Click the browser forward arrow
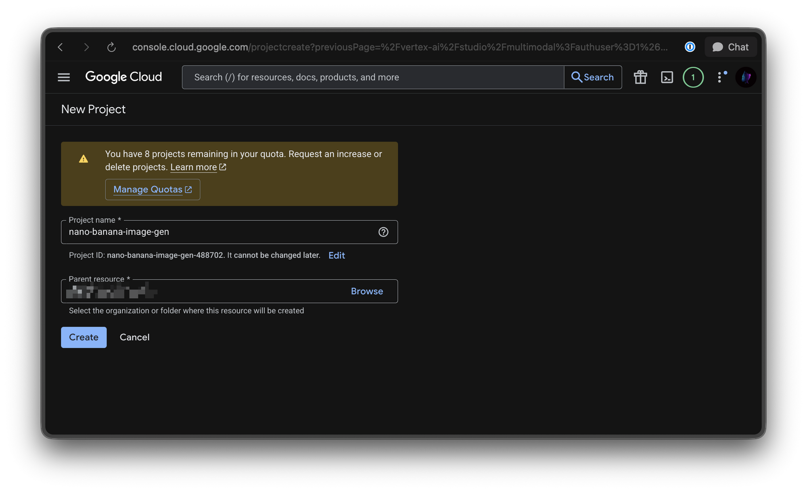The image size is (807, 493). pos(86,47)
